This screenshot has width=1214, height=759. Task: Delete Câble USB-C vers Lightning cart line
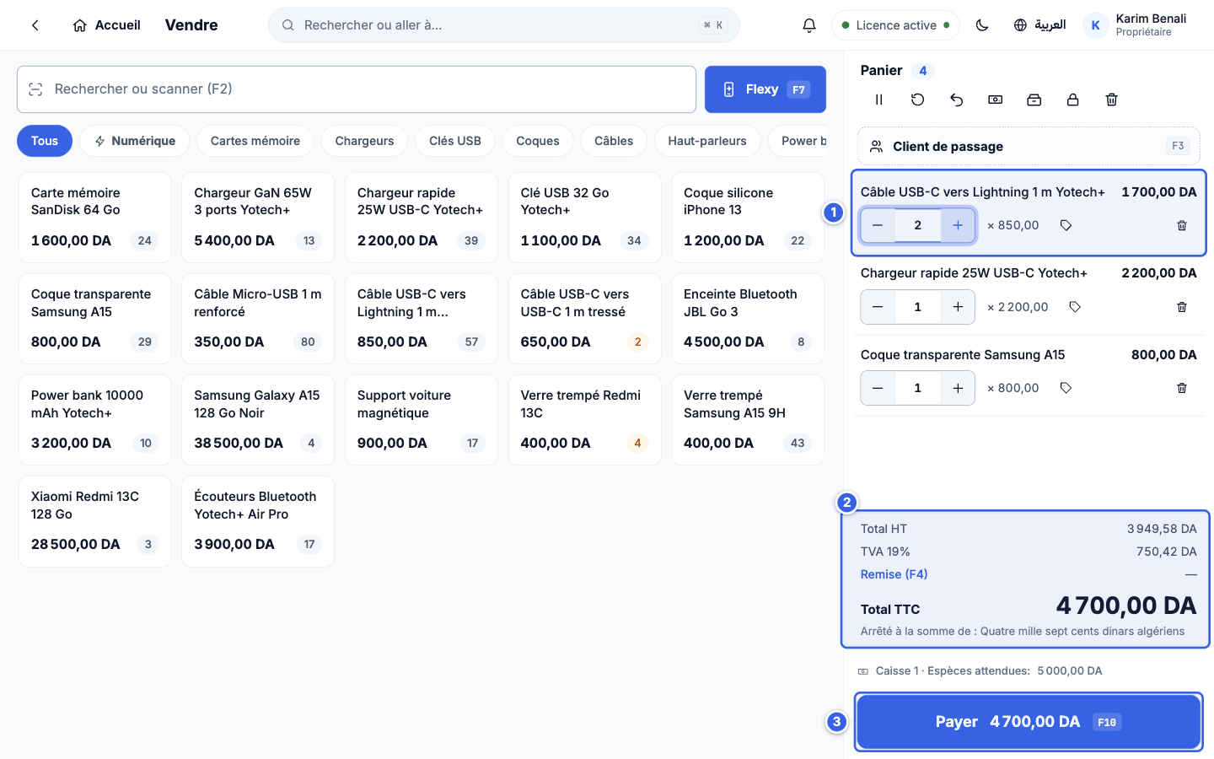1182,225
